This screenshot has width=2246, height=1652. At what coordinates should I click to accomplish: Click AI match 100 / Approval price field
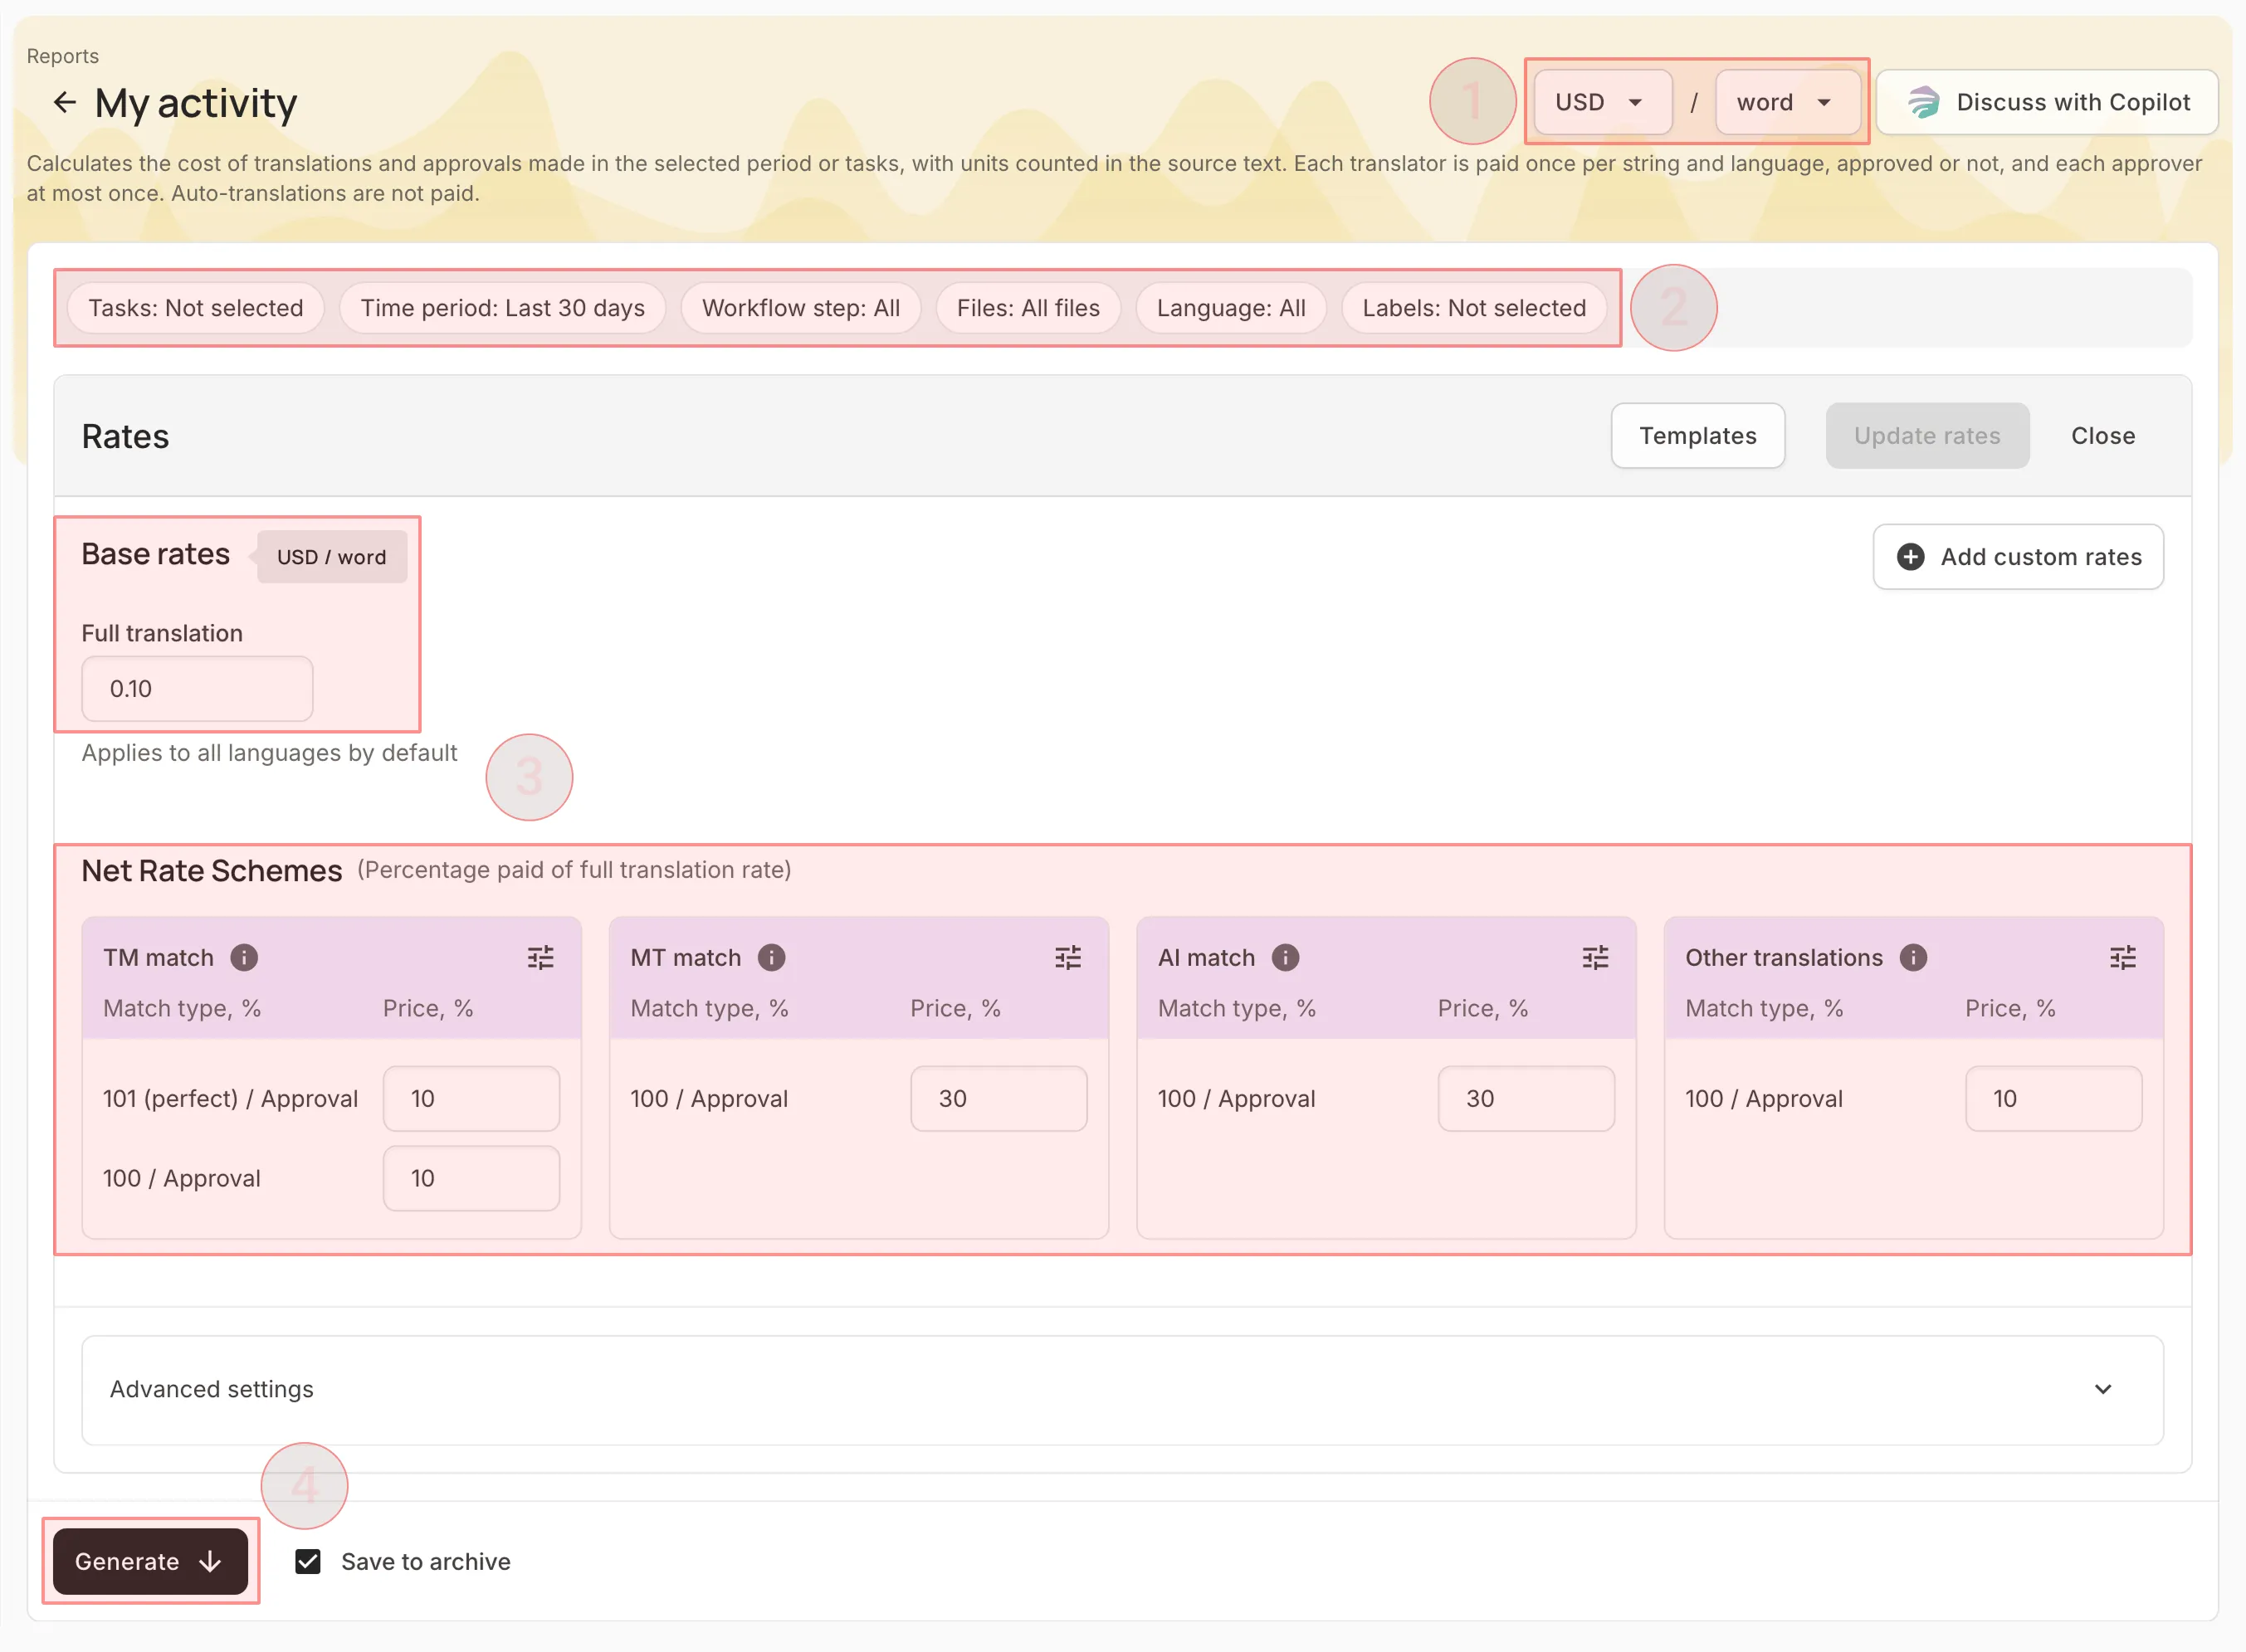[1526, 1098]
